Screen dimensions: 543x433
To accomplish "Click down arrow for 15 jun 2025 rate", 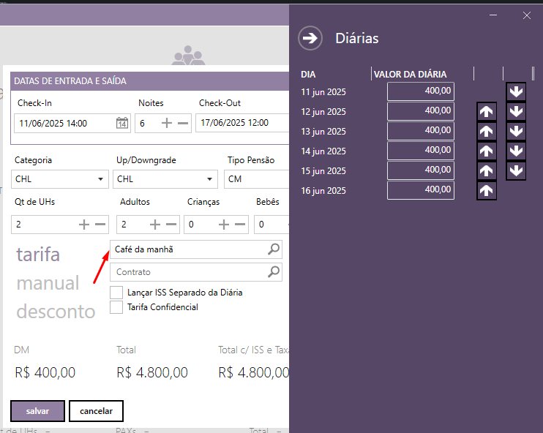I will (x=516, y=170).
